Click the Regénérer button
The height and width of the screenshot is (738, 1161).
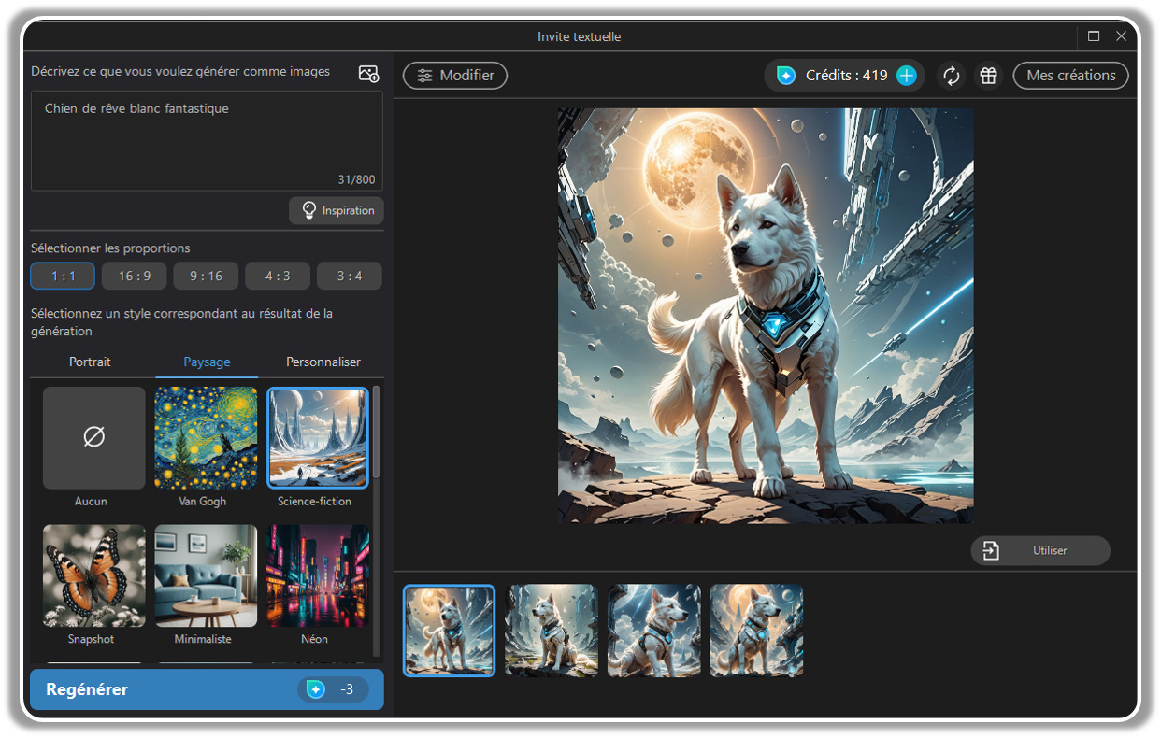[207, 689]
